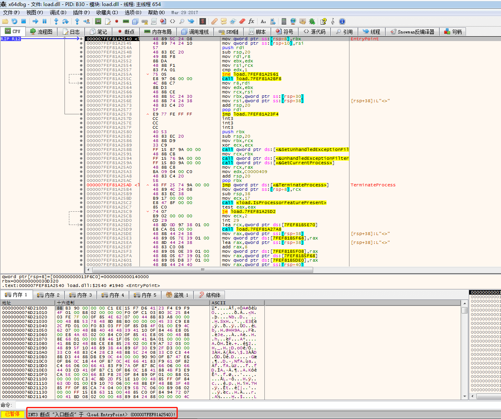Toggle breakpoint dot at address 000007FEF81A2561
Image resolution: width=501 pixels, height=419 pixels.
(x=81, y=83)
